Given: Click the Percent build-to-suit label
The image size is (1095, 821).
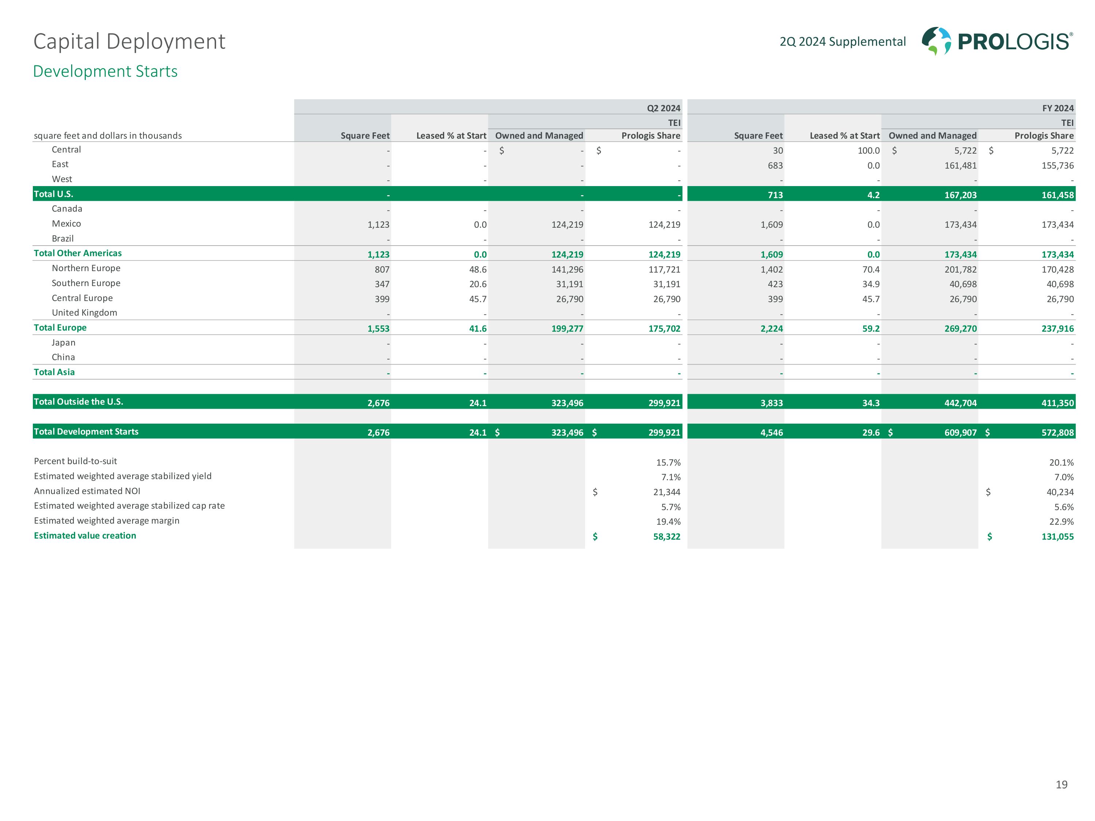Looking at the screenshot, I should pyautogui.click(x=75, y=461).
